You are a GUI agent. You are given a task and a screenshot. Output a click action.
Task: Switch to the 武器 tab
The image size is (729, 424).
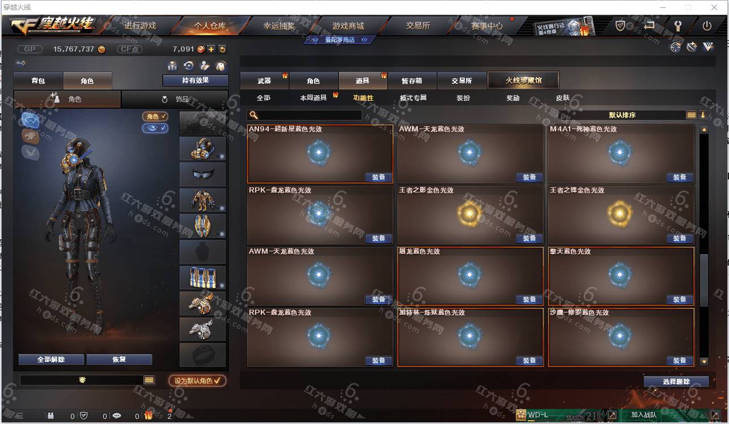tap(265, 80)
